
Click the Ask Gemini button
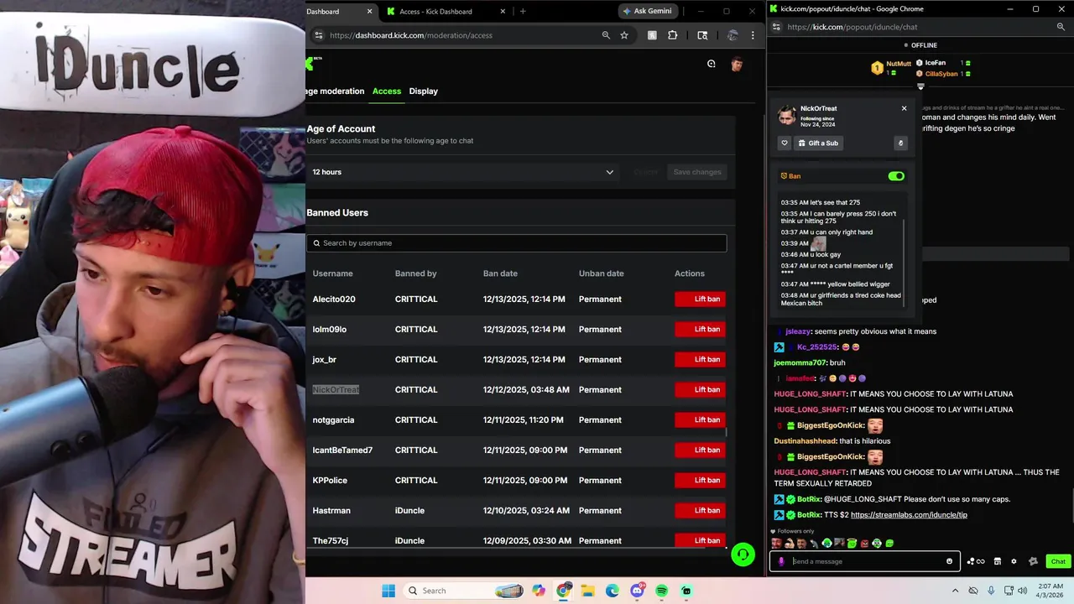(649, 12)
